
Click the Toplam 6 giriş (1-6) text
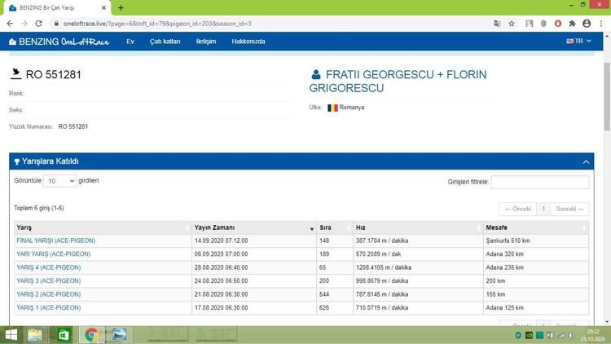[39, 208]
